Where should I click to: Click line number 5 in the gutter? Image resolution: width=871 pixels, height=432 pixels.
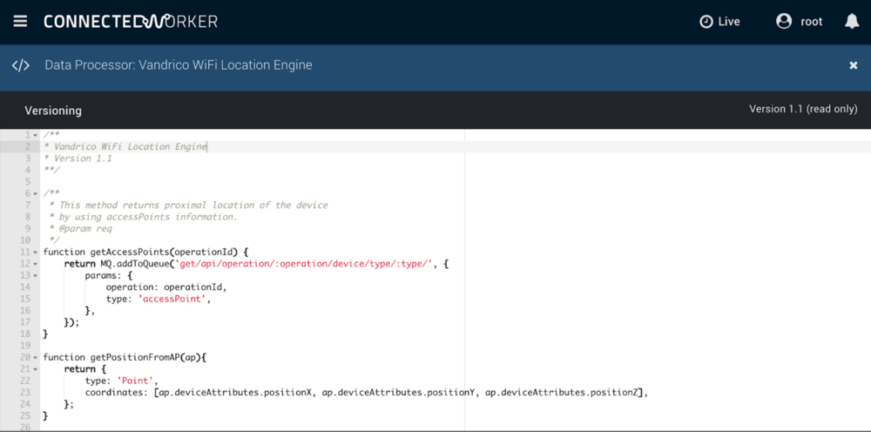click(x=29, y=181)
